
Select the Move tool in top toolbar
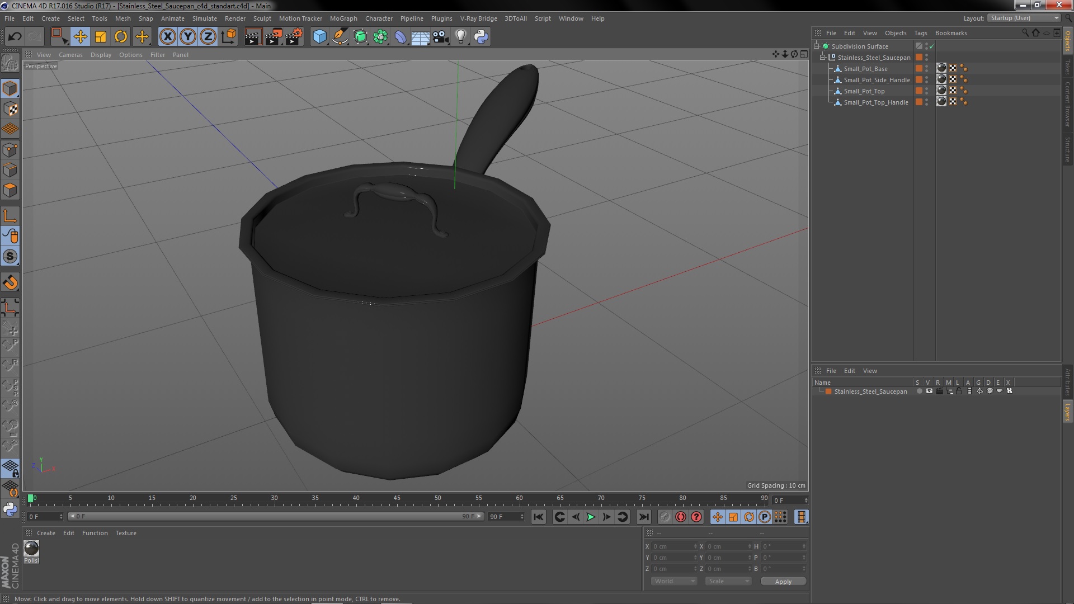(x=80, y=37)
